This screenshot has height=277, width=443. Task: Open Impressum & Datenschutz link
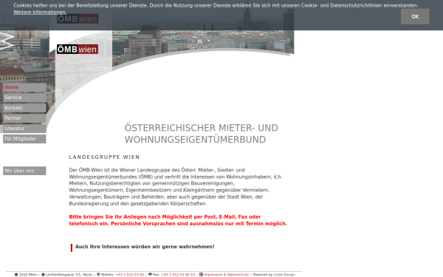pos(226,275)
